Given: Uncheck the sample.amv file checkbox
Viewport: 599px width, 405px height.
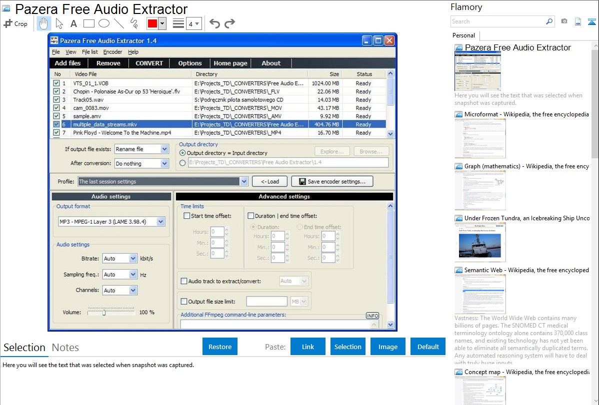Looking at the screenshot, I should pos(56,116).
